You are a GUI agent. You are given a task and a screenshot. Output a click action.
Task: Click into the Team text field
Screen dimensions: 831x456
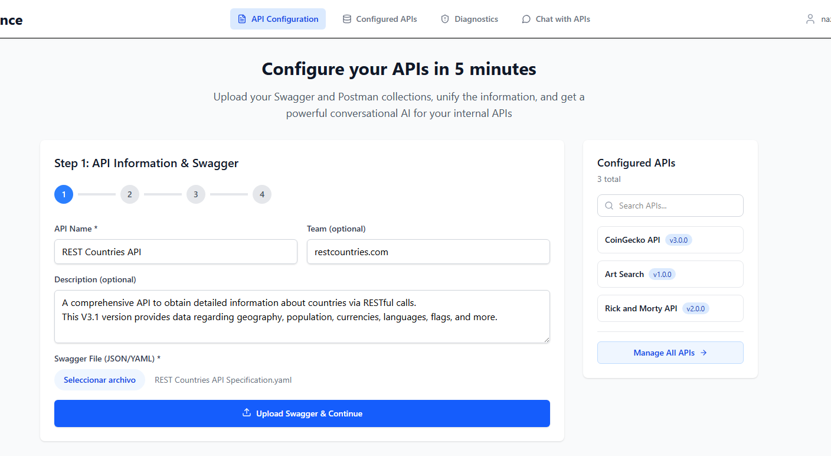tap(428, 252)
